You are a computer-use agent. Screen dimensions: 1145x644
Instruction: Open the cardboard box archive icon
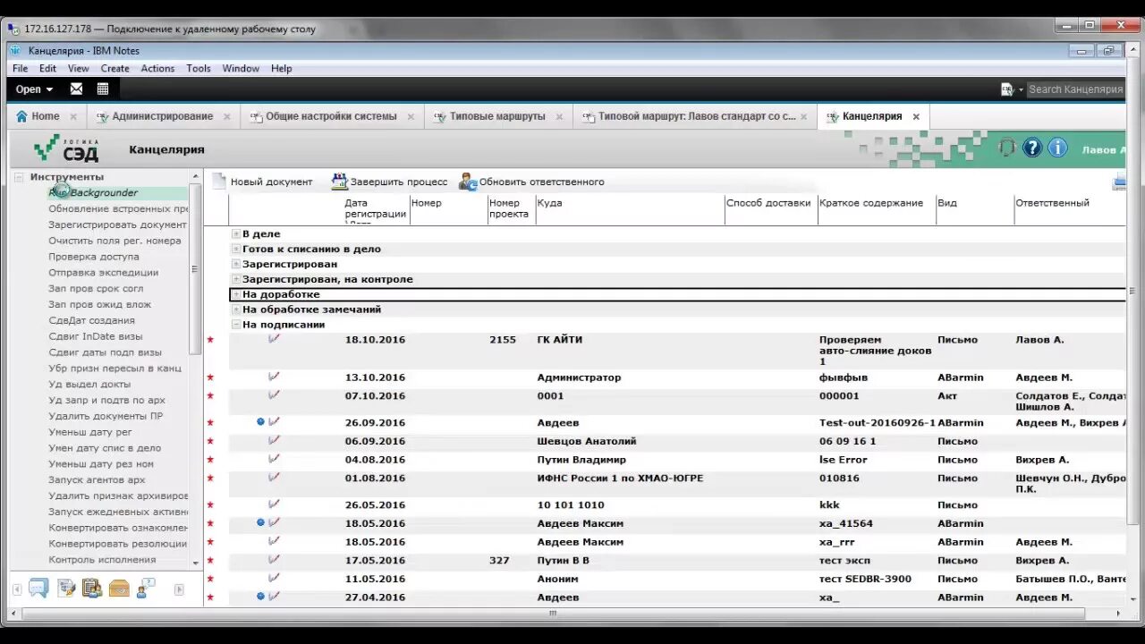tap(119, 588)
